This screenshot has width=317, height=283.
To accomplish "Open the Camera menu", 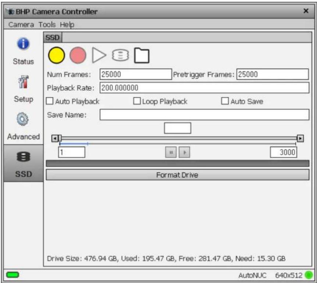I will [21, 25].
